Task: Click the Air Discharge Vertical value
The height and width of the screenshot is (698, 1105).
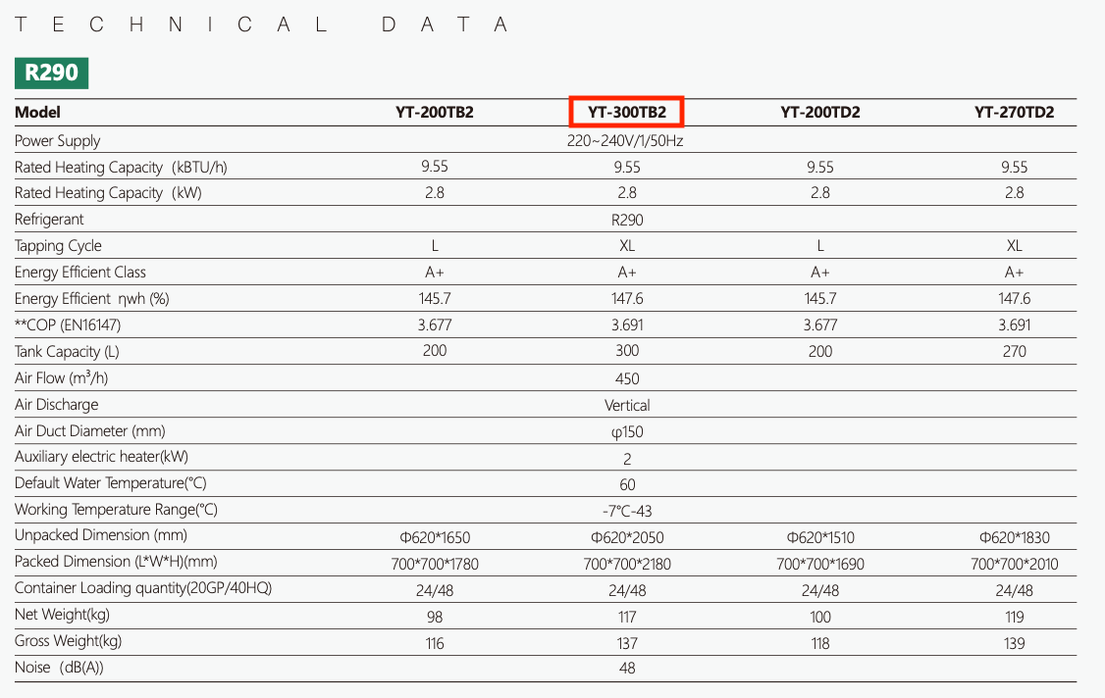Action: (627, 405)
